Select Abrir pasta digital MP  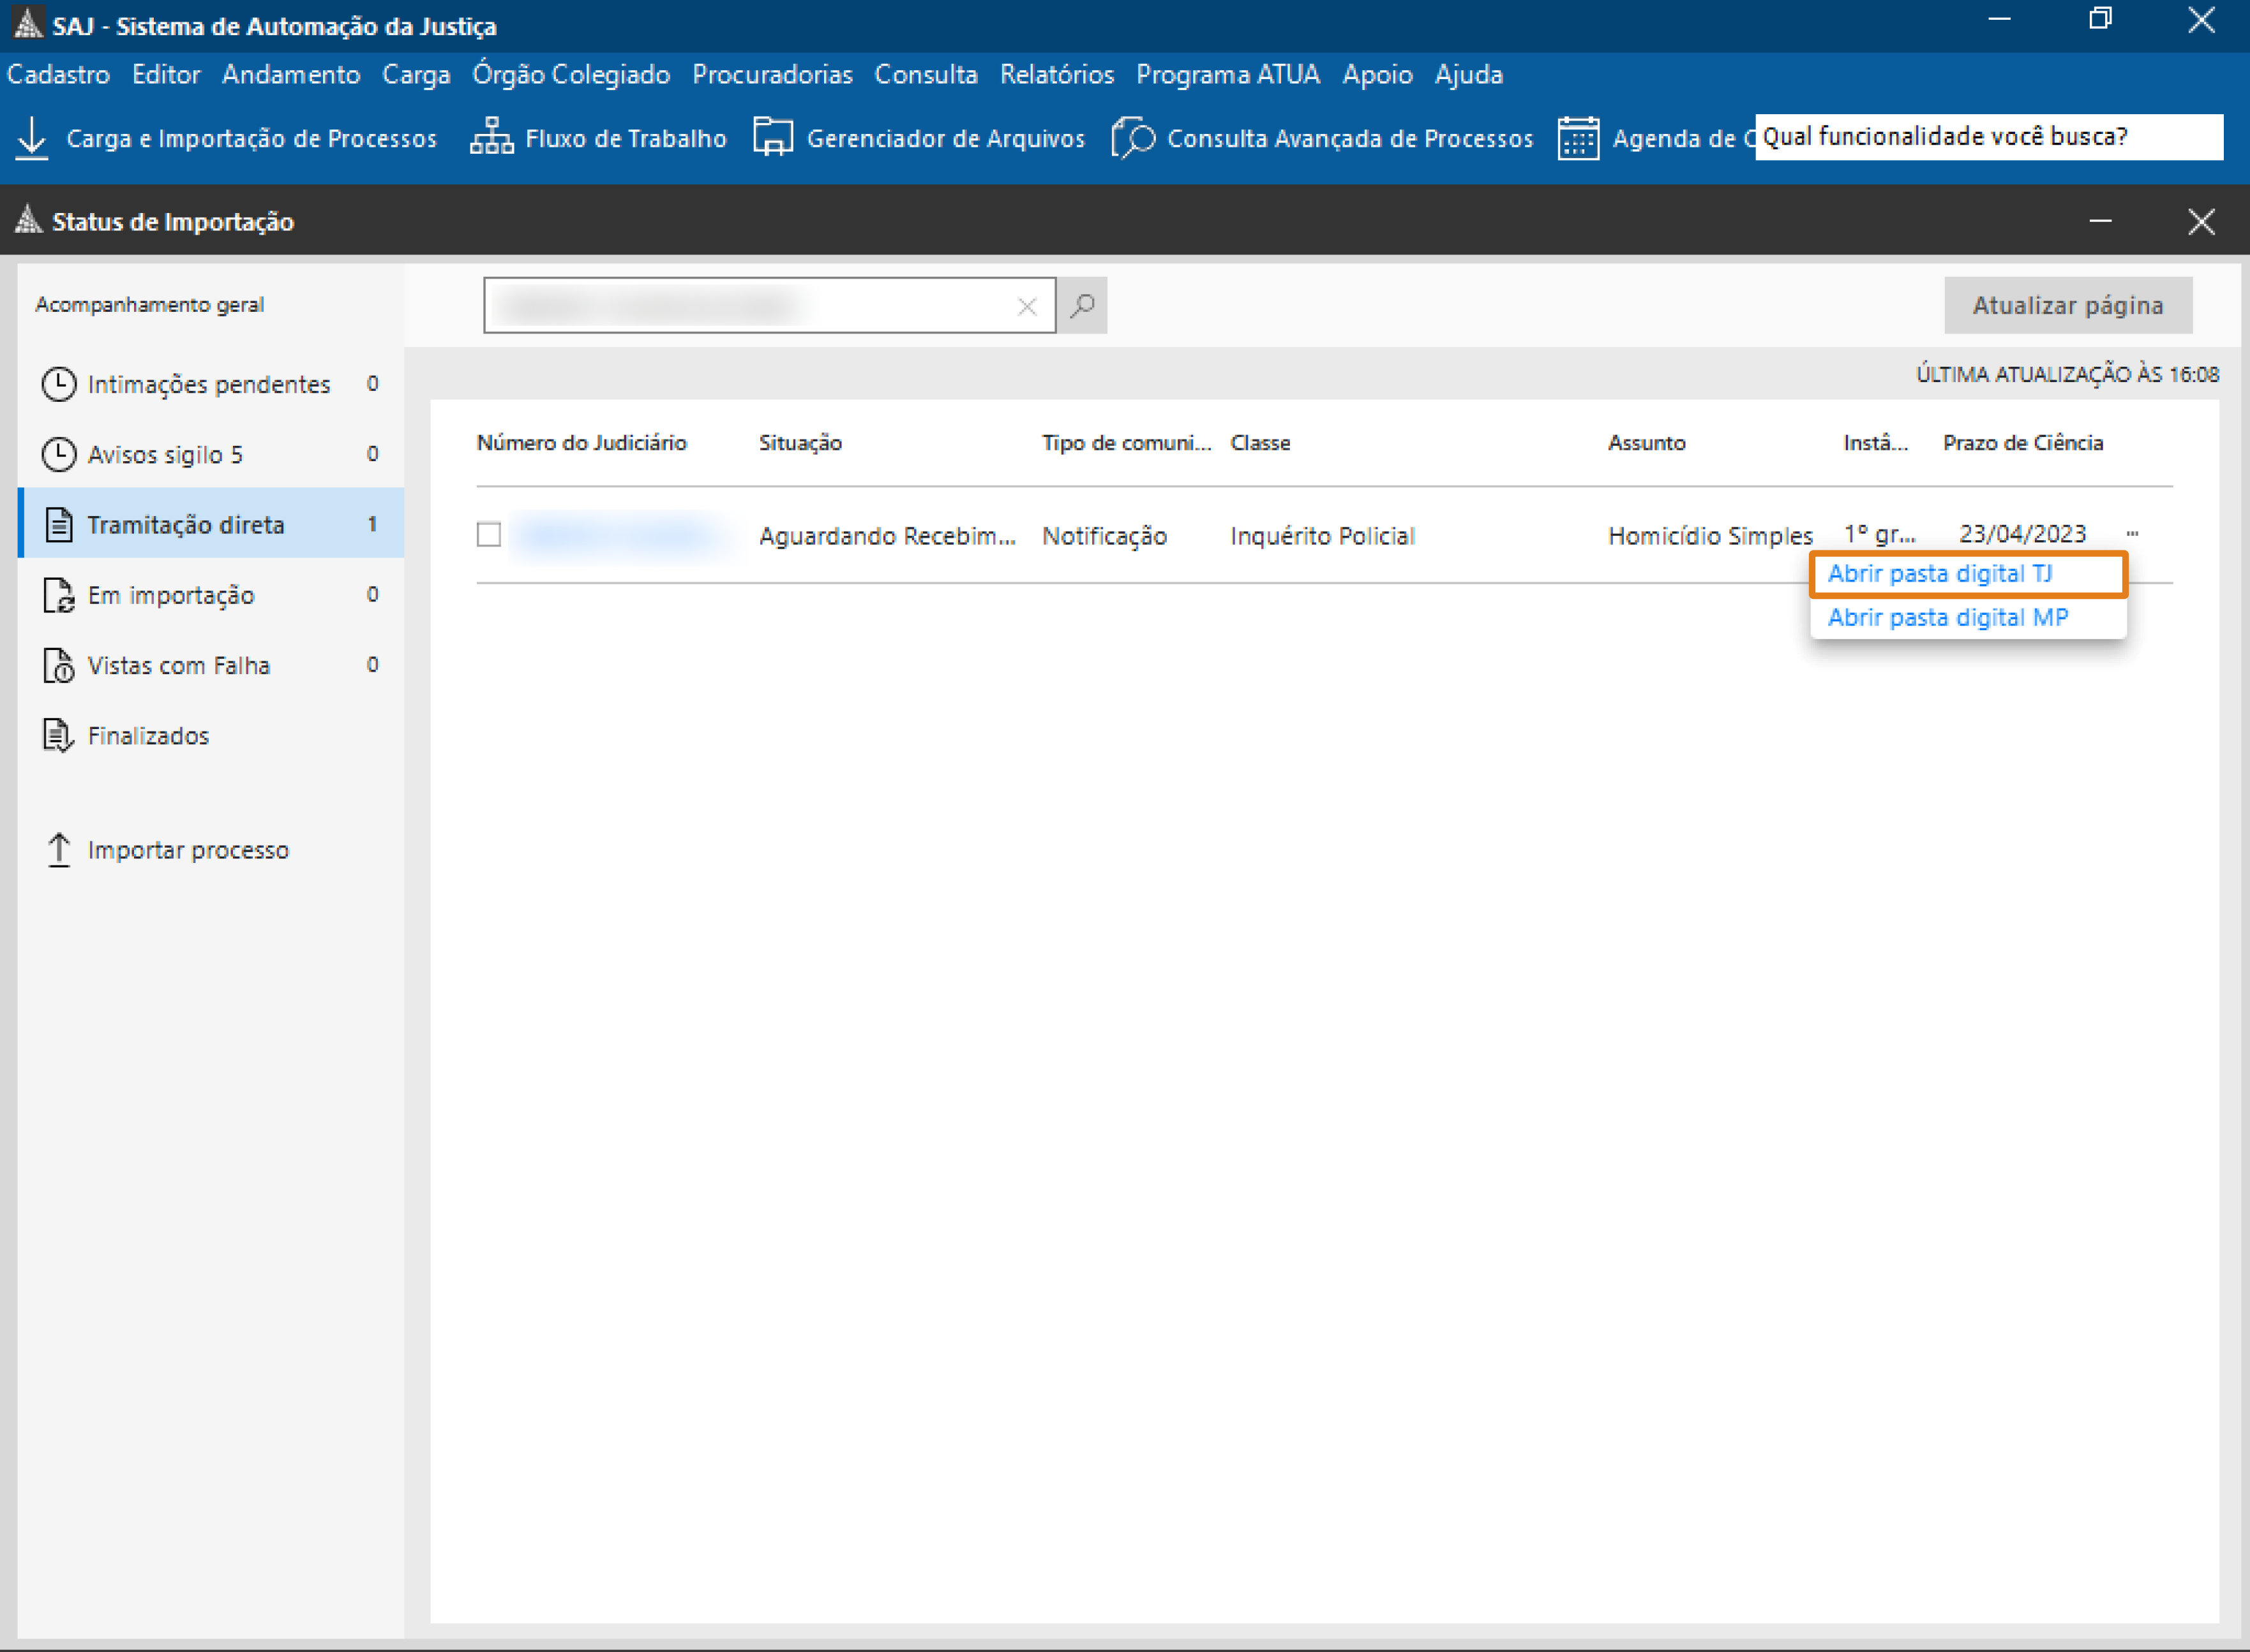tap(1947, 618)
